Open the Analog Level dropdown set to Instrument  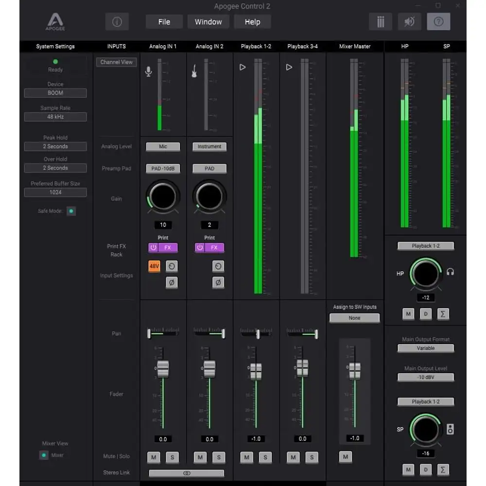click(209, 147)
